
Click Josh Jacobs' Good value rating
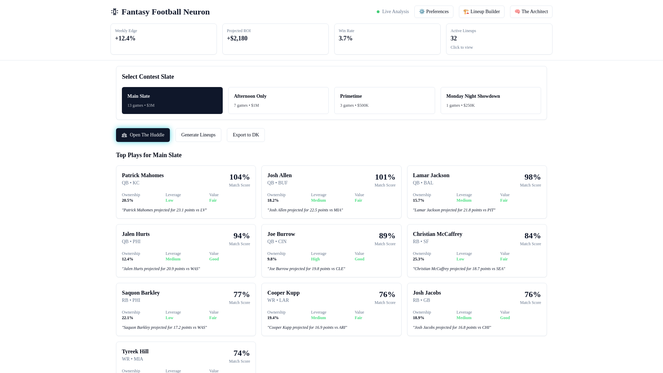click(x=505, y=318)
